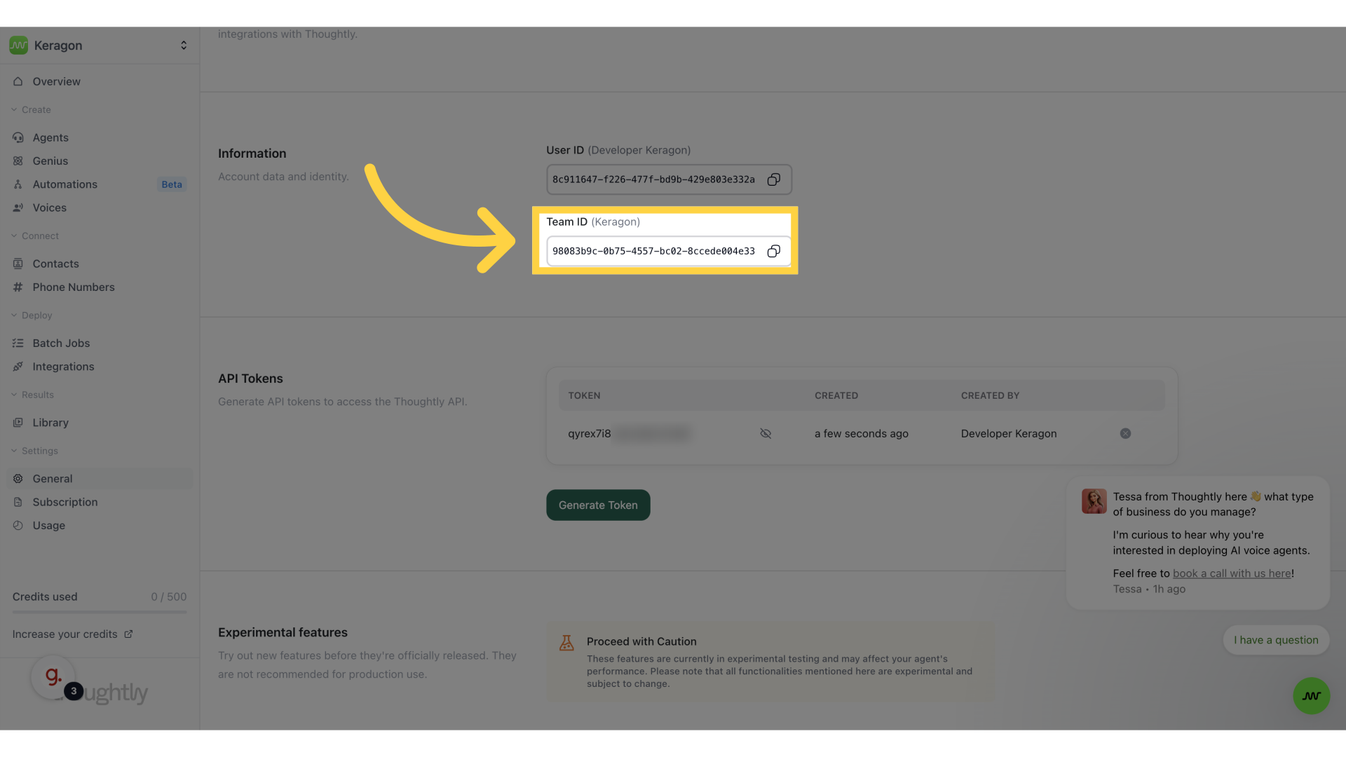The image size is (1346, 757).
Task: Click 'Developer Keragon' table cell
Action: tap(1009, 434)
